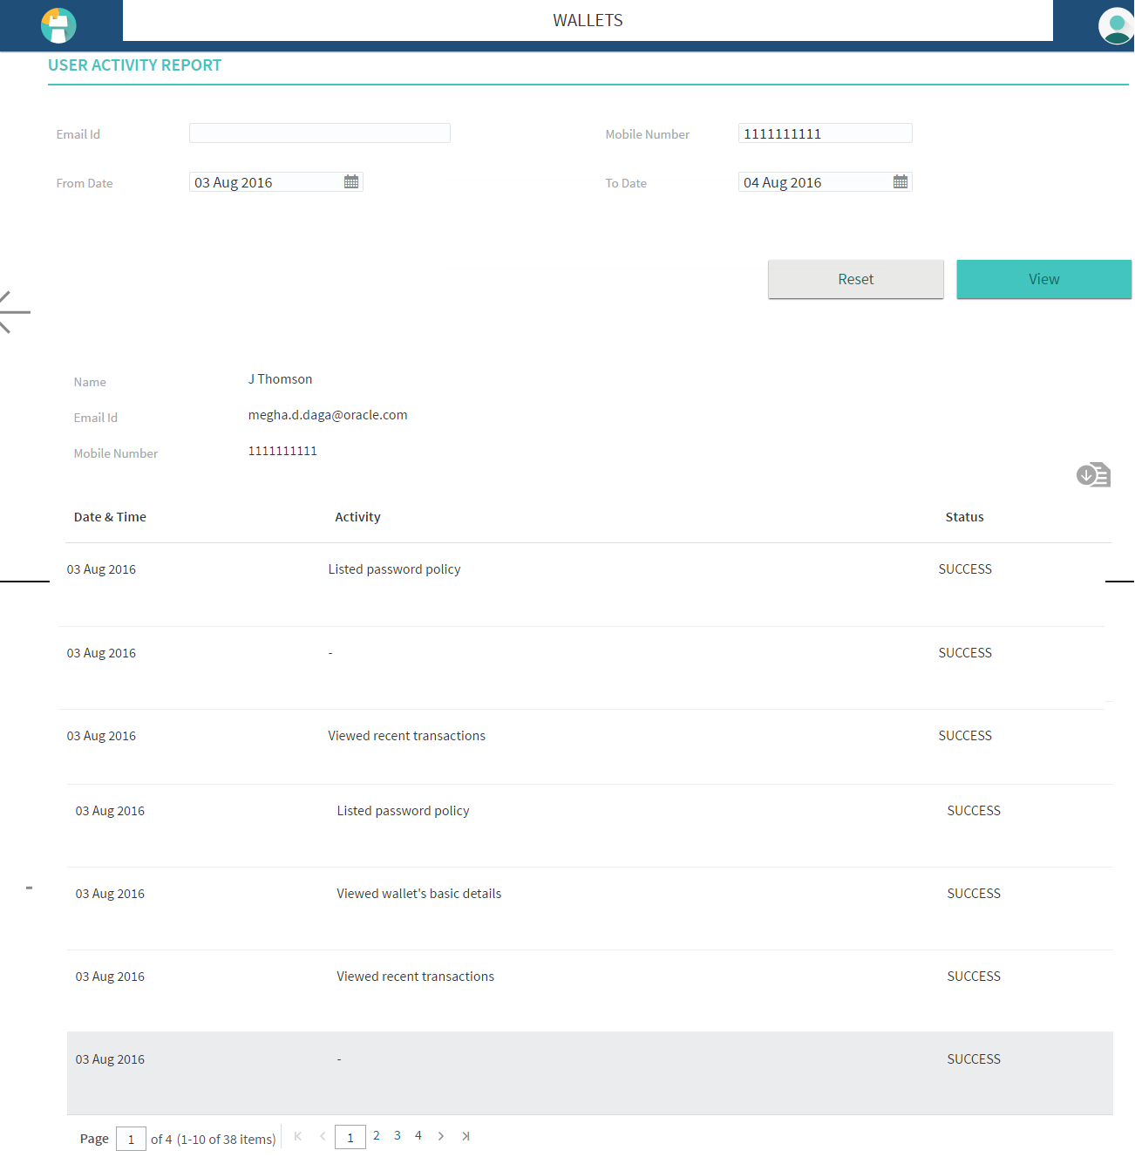Viewport: 1135px width, 1164px height.
Task: Go to page 3
Action: 397,1135
